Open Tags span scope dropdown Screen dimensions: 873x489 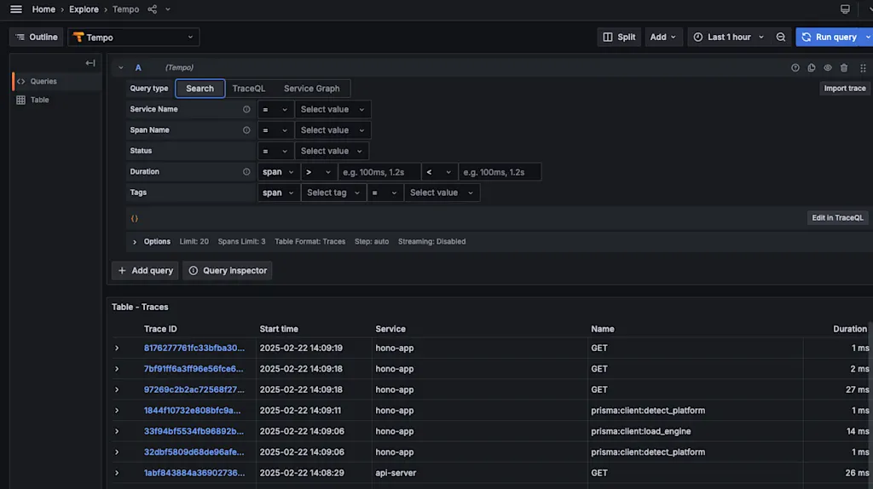tap(279, 193)
